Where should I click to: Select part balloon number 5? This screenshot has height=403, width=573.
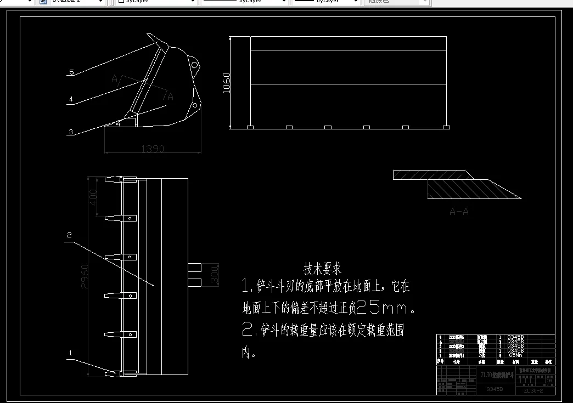(x=70, y=72)
